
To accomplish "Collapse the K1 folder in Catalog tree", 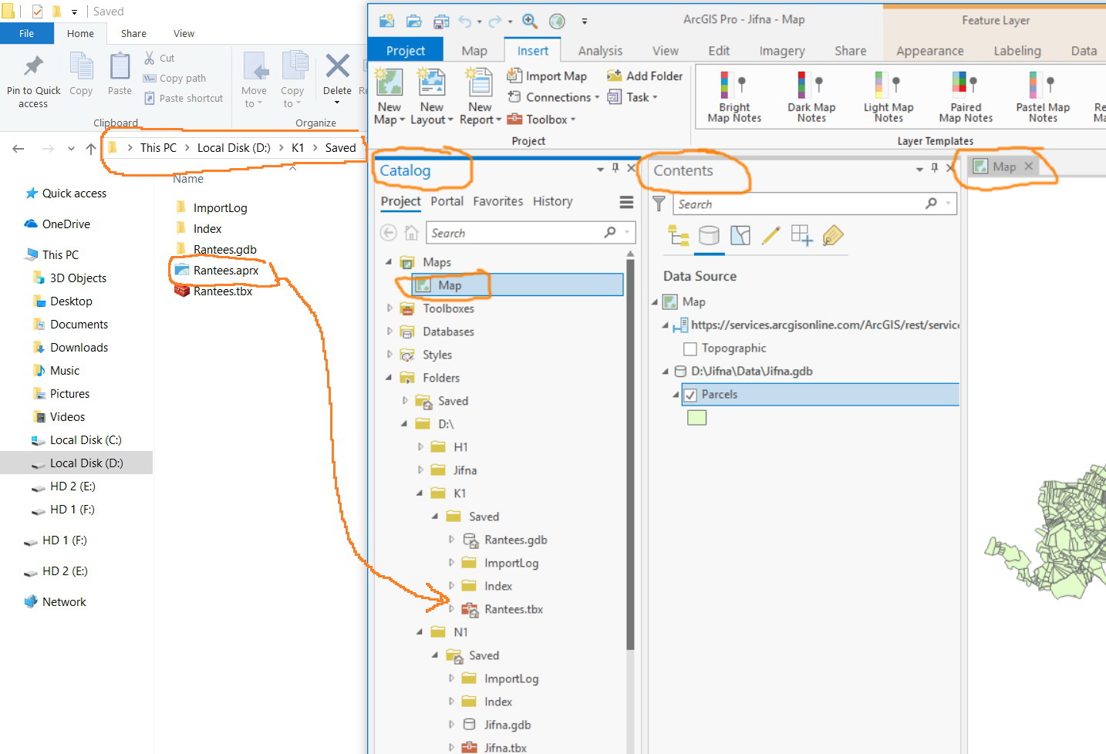I will click(420, 493).
